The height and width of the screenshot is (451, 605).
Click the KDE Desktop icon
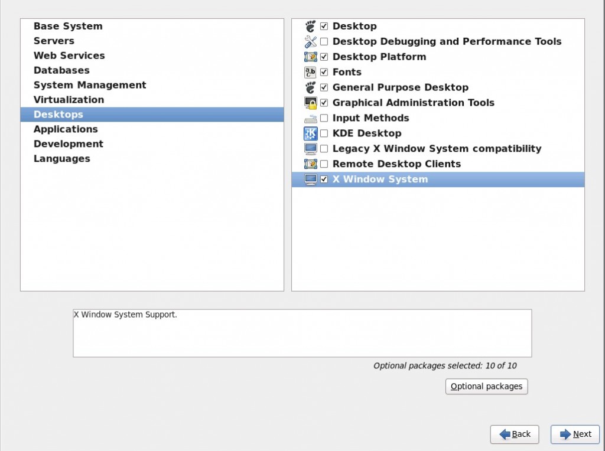click(x=310, y=133)
